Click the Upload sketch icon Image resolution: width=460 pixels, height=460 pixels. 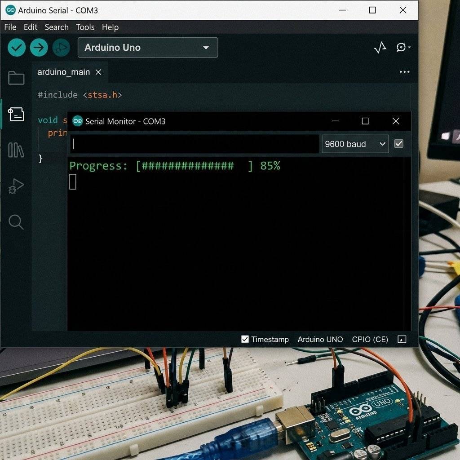click(x=39, y=47)
